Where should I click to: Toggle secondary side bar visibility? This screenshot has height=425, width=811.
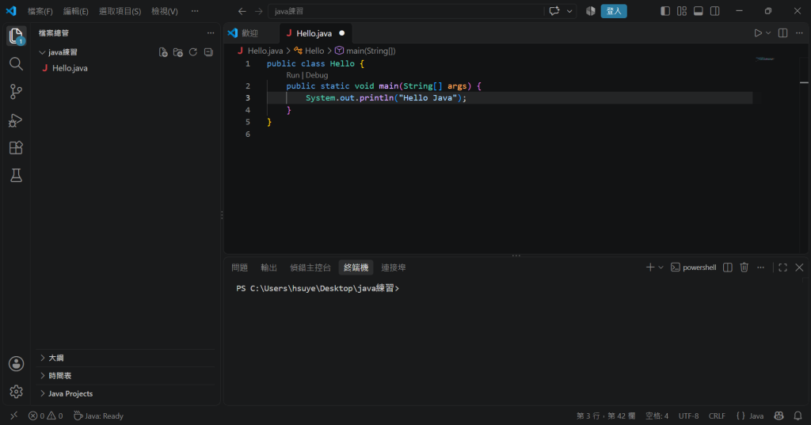coord(715,11)
